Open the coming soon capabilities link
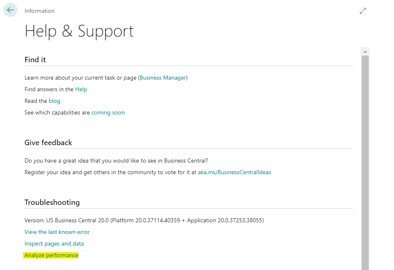This screenshot has width=394, height=270. click(x=108, y=113)
